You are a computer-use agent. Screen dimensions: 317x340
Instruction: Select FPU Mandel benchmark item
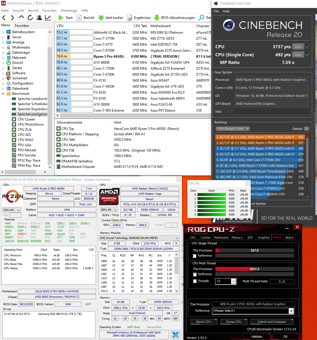pos(27,150)
